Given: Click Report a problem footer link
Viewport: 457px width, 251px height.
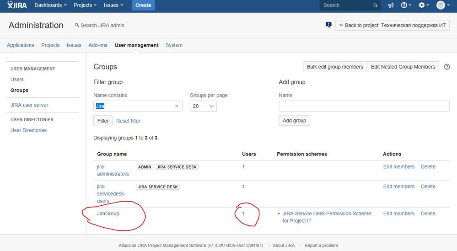Looking at the screenshot, I should (x=321, y=246).
